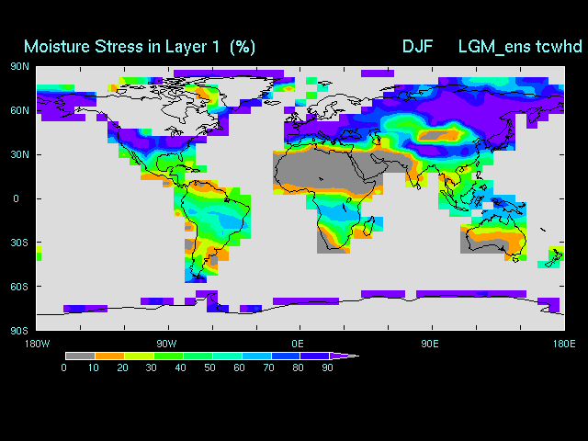Click the '90' value under the colorbar
Screen dimensions: 588x441
click(327, 367)
